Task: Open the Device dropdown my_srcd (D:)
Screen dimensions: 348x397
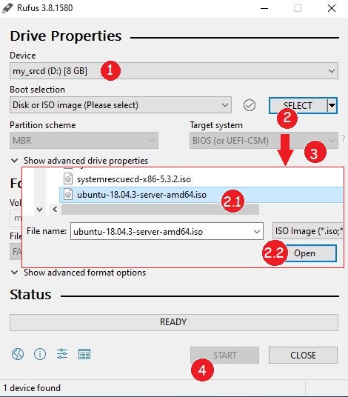Action: click(174, 71)
